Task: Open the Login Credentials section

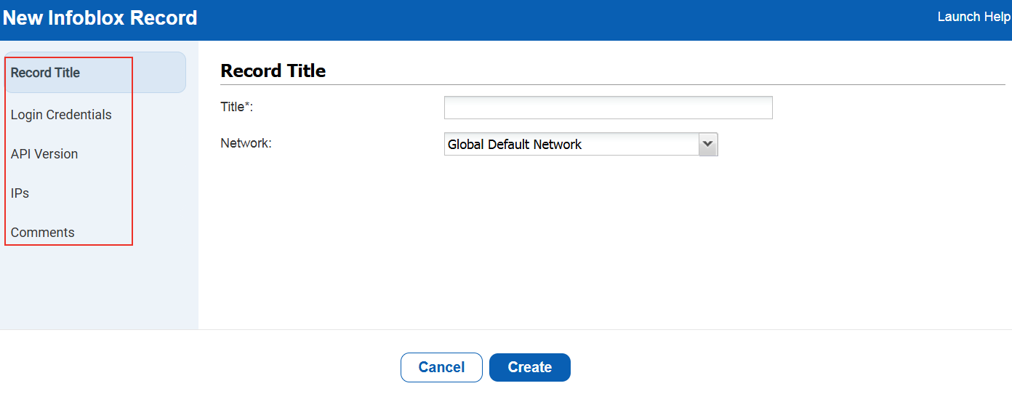Action: point(61,115)
